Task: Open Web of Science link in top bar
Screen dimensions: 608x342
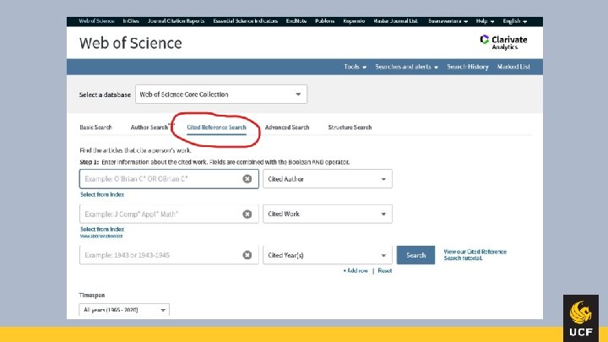Action: [96, 21]
